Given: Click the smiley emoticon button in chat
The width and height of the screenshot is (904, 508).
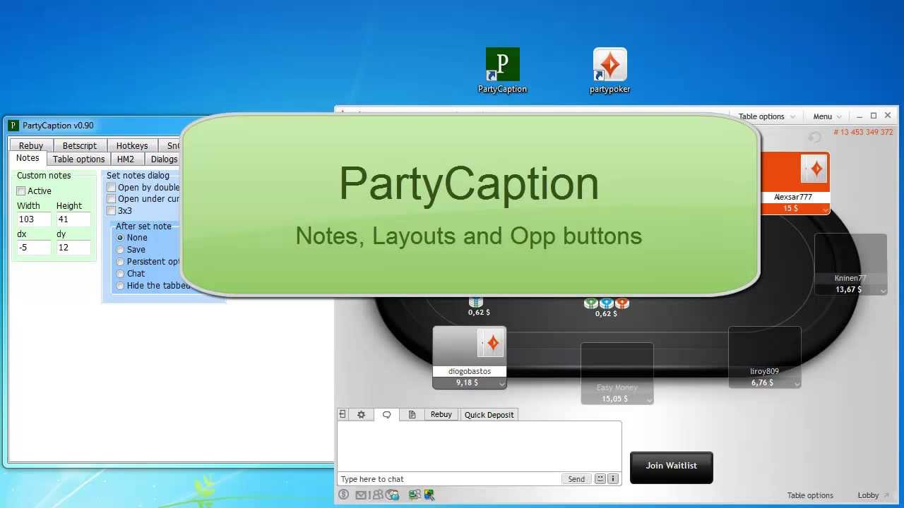Looking at the screenshot, I should pos(600,479).
